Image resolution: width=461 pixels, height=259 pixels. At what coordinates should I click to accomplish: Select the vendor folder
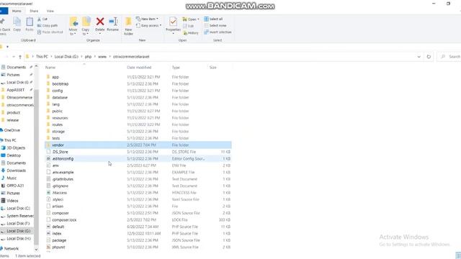coord(138,145)
